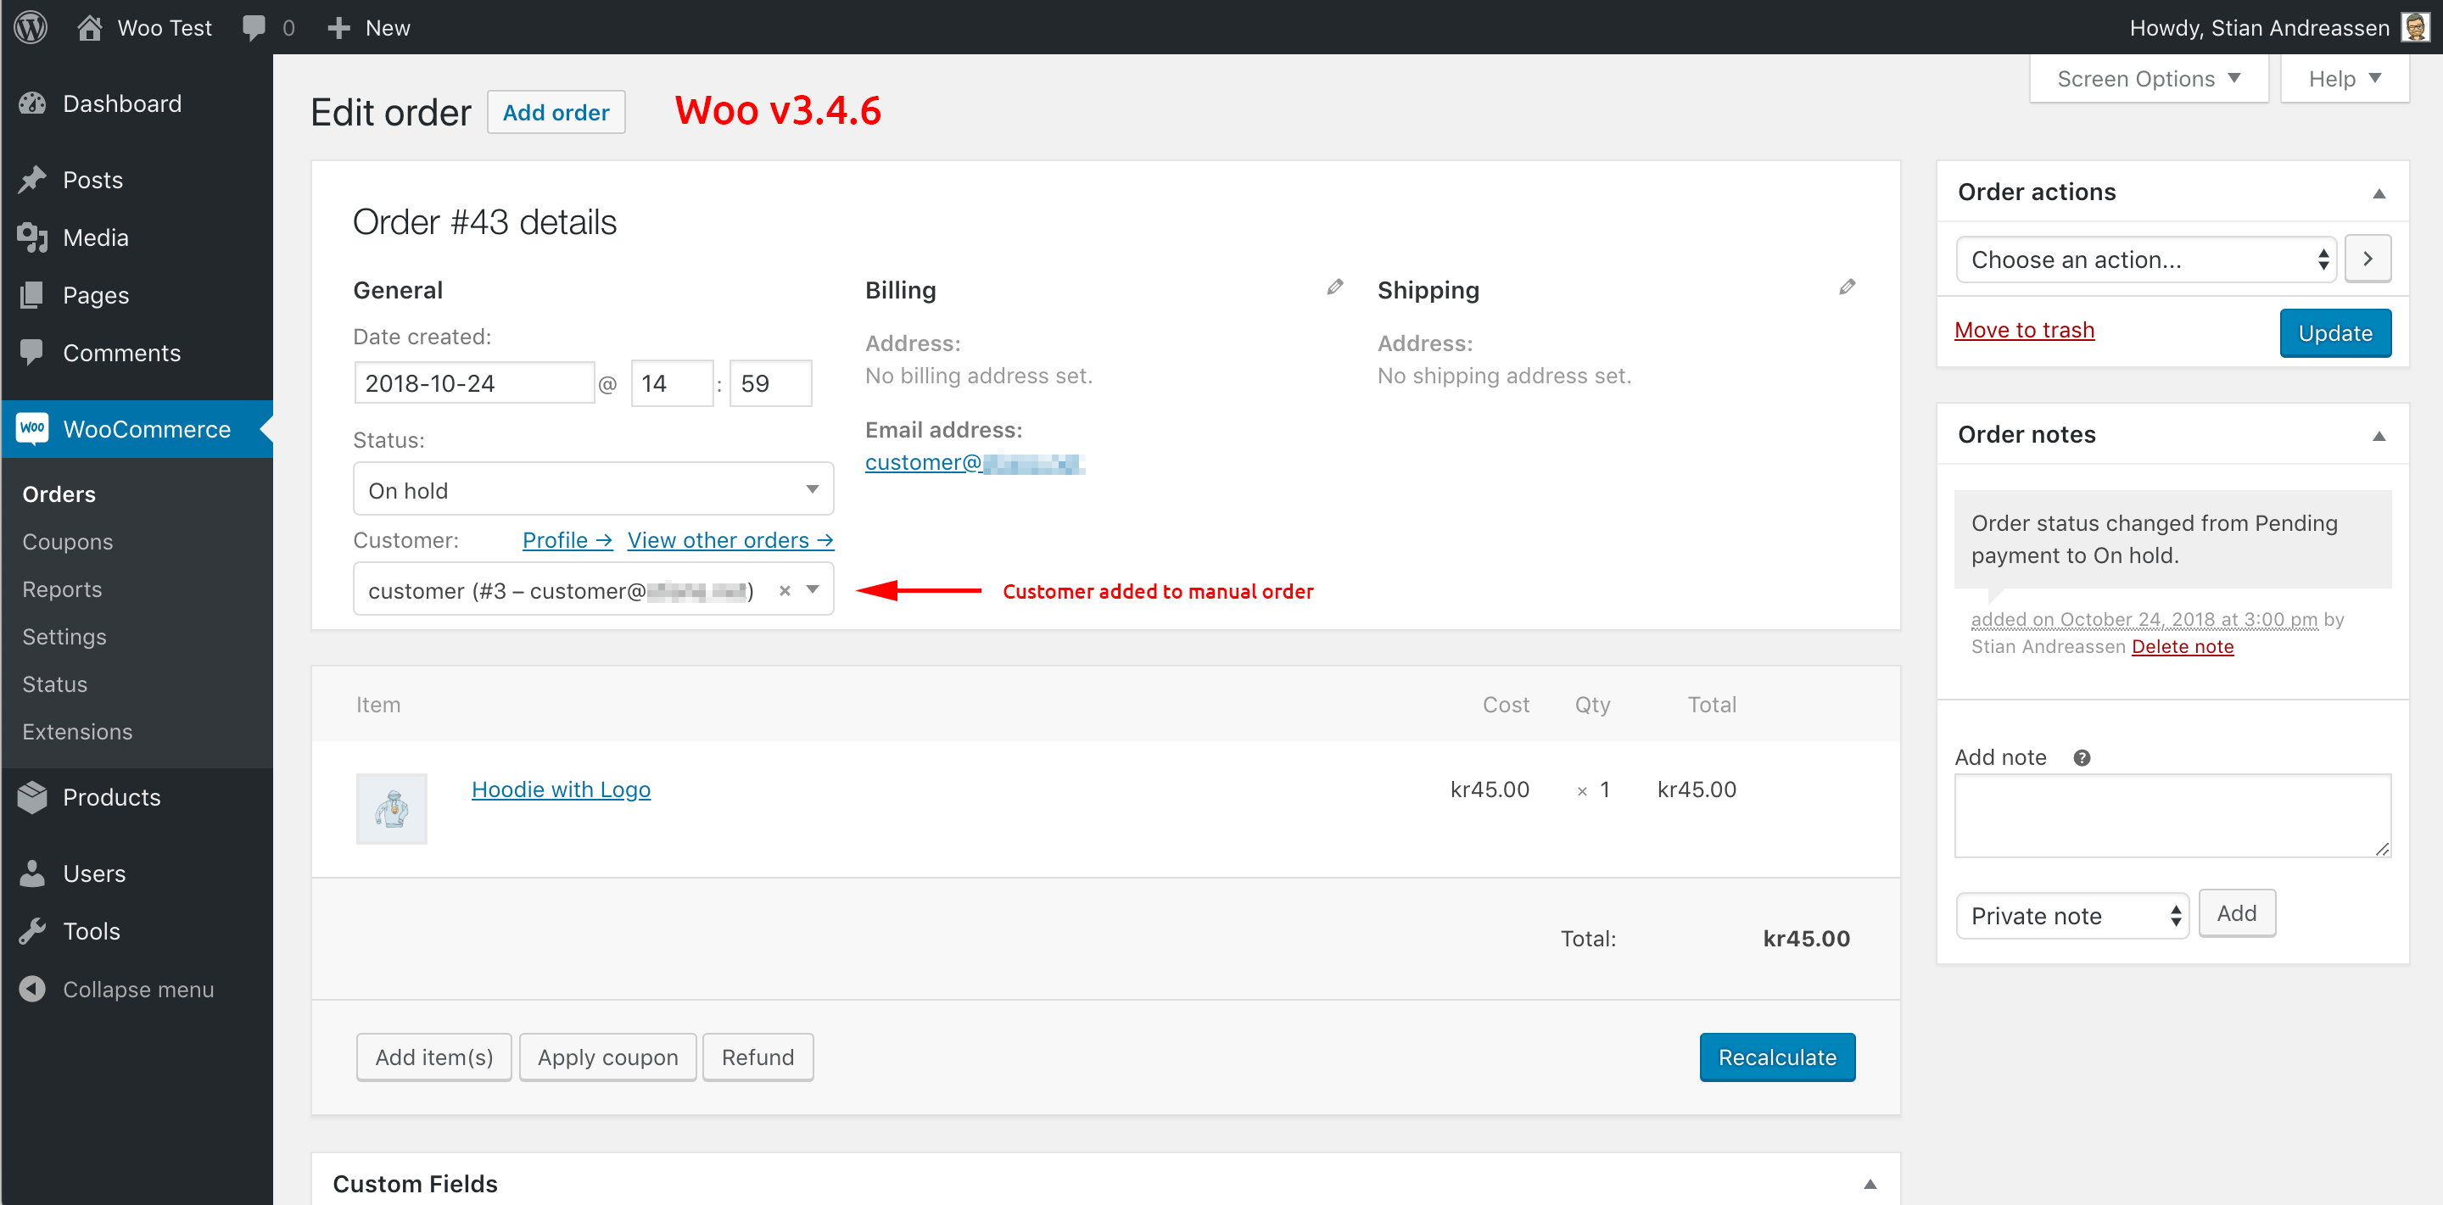Screen dimensions: 2443x1205
Task: Open the Comments sidebar menu
Action: coord(137,353)
